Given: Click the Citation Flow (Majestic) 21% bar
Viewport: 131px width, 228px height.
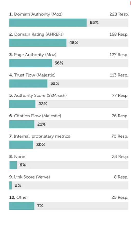Looking at the screenshot, I should pyautogui.click(x=69, y=124).
